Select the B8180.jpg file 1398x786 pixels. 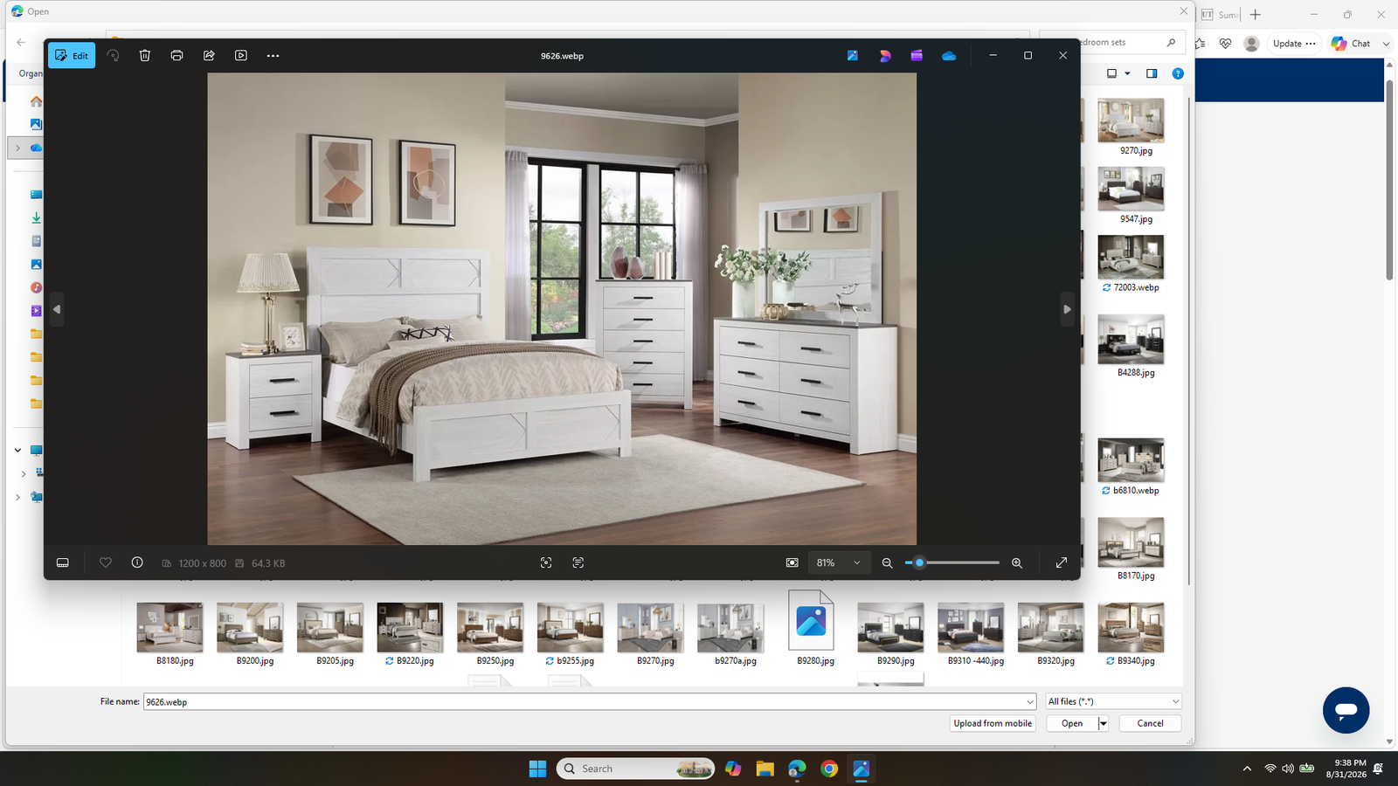tap(170, 634)
